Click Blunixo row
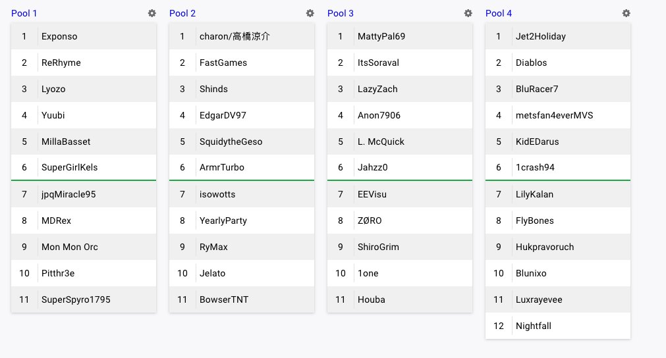The image size is (666, 358). click(x=558, y=273)
